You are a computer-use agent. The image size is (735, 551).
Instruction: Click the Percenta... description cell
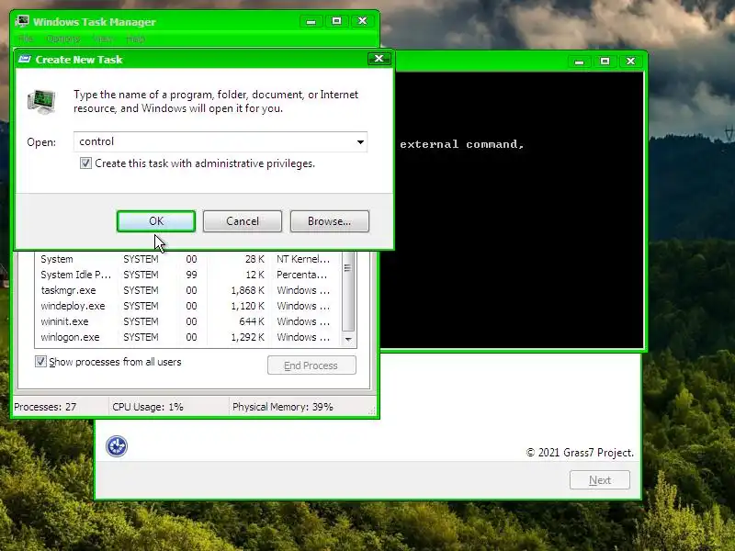pos(302,275)
